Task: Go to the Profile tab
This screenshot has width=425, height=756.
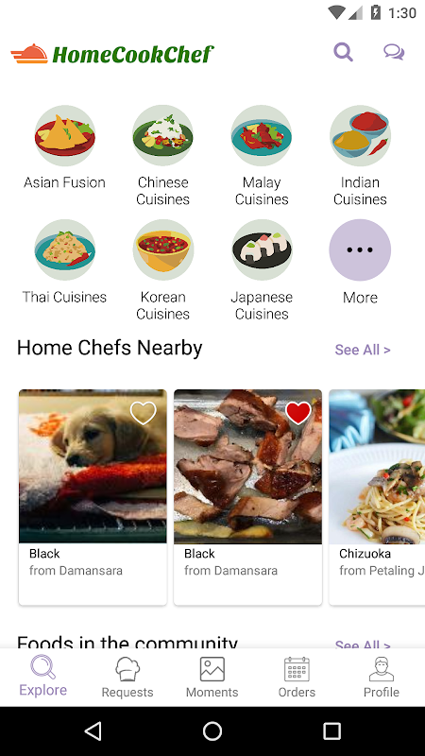Action: [x=382, y=678]
